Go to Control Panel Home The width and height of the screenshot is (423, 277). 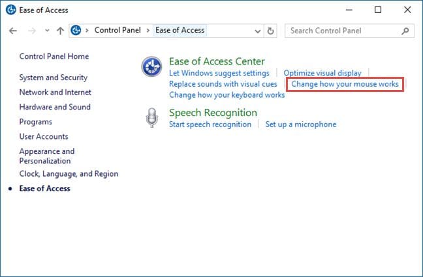[54, 57]
